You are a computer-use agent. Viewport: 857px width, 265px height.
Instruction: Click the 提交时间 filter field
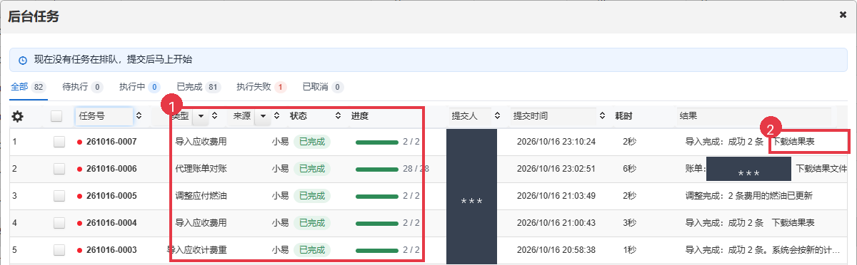tap(553, 115)
